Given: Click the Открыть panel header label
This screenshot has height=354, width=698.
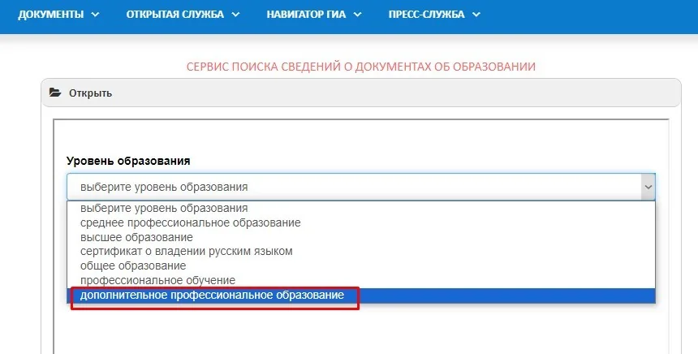Looking at the screenshot, I should point(90,93).
